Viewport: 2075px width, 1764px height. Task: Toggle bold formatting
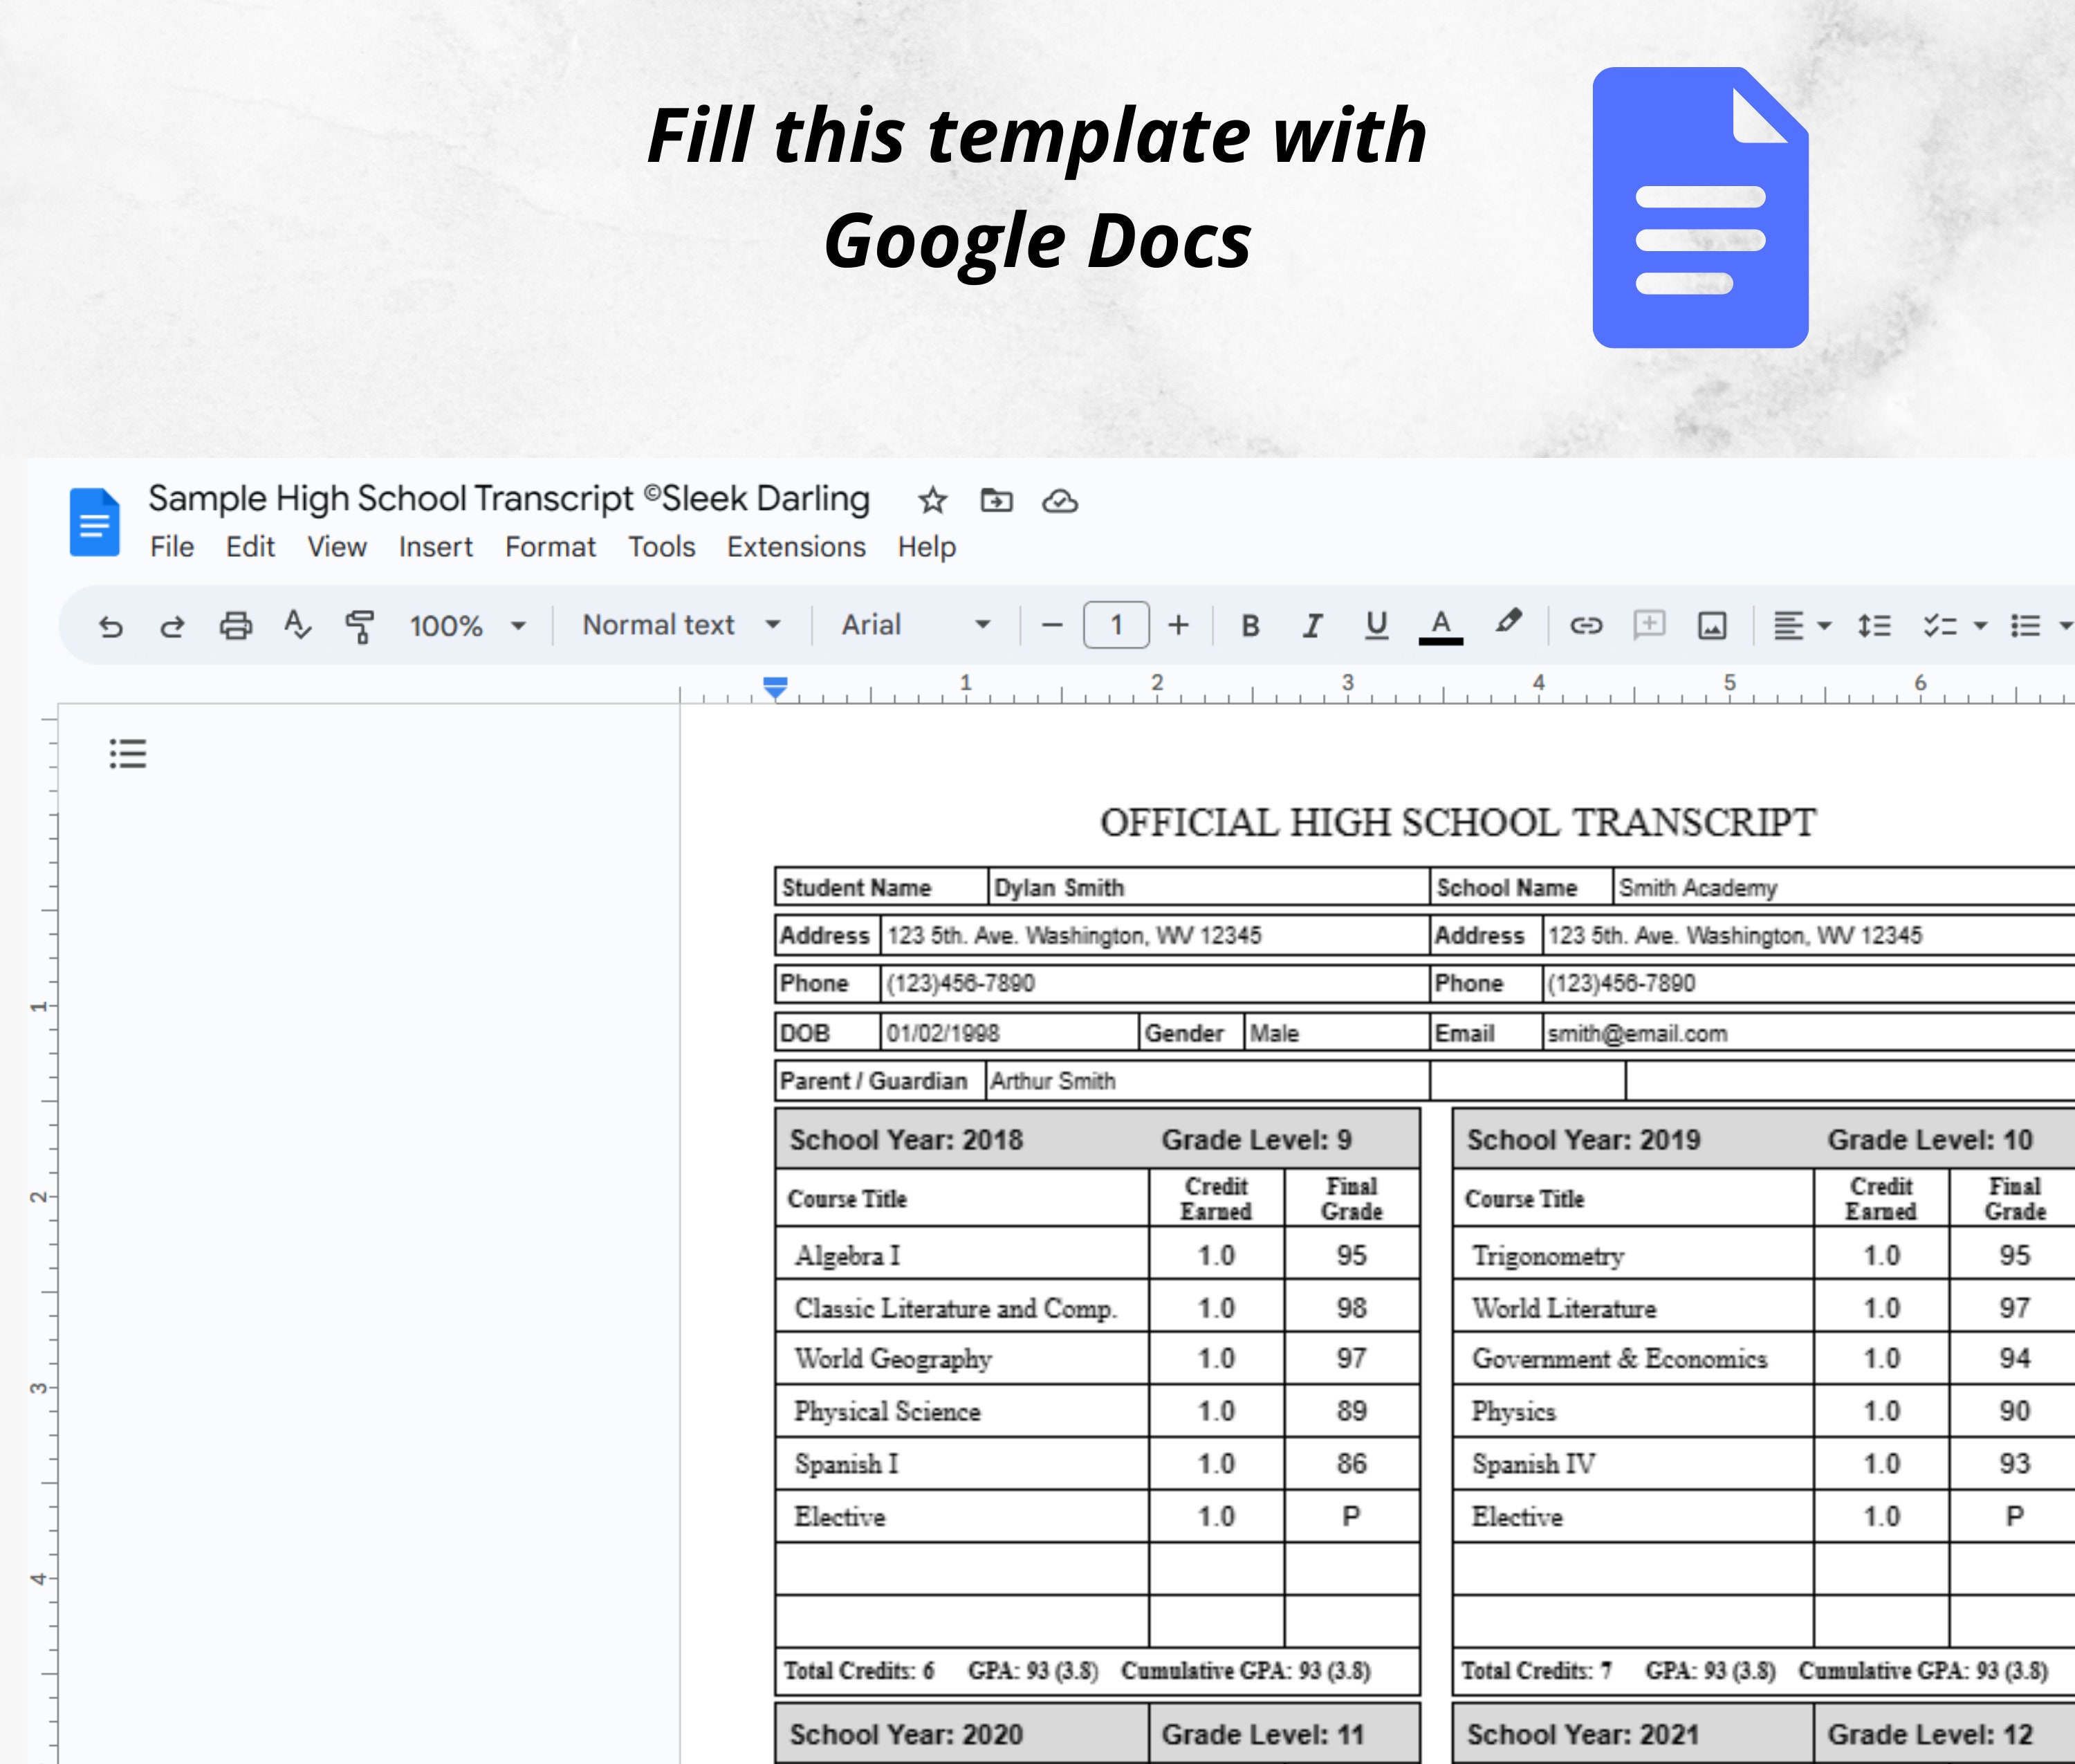tap(1250, 626)
